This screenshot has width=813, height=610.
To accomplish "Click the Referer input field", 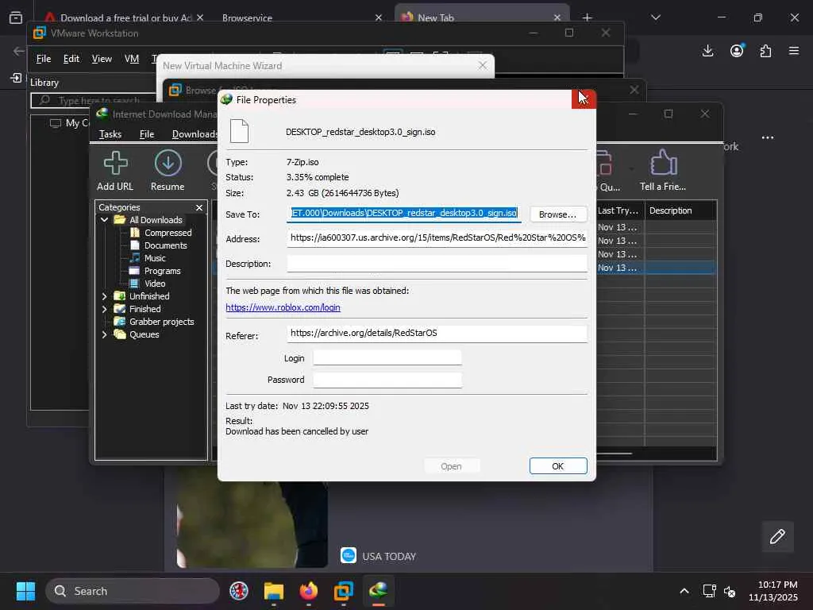I will coord(437,334).
